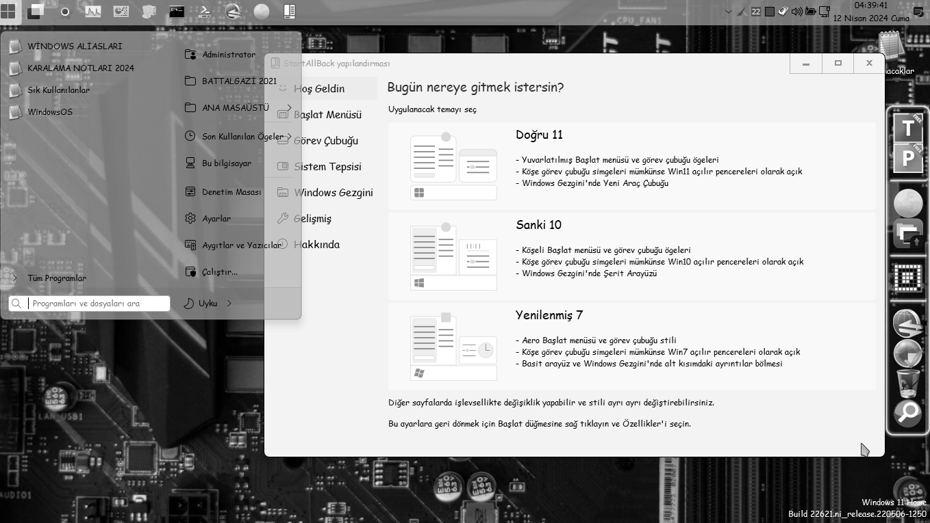The width and height of the screenshot is (930, 523).
Task: Launch the T application in the dock
Action: tap(908, 128)
